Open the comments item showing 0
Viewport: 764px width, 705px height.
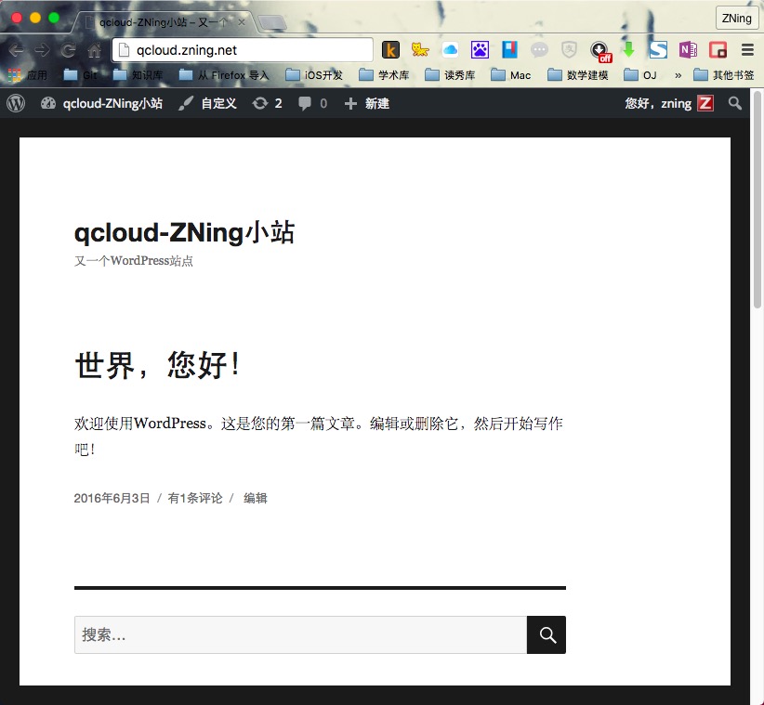tap(312, 103)
